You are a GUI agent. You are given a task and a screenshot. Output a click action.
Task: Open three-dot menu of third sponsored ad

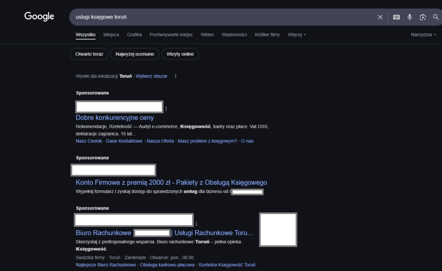196,224
